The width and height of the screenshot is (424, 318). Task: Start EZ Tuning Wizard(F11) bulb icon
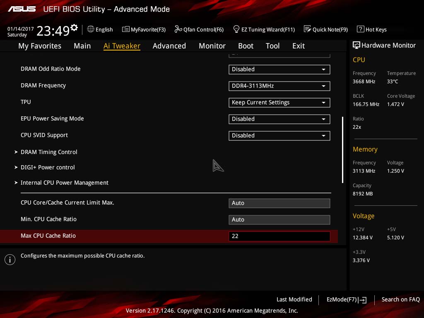tap(236, 29)
